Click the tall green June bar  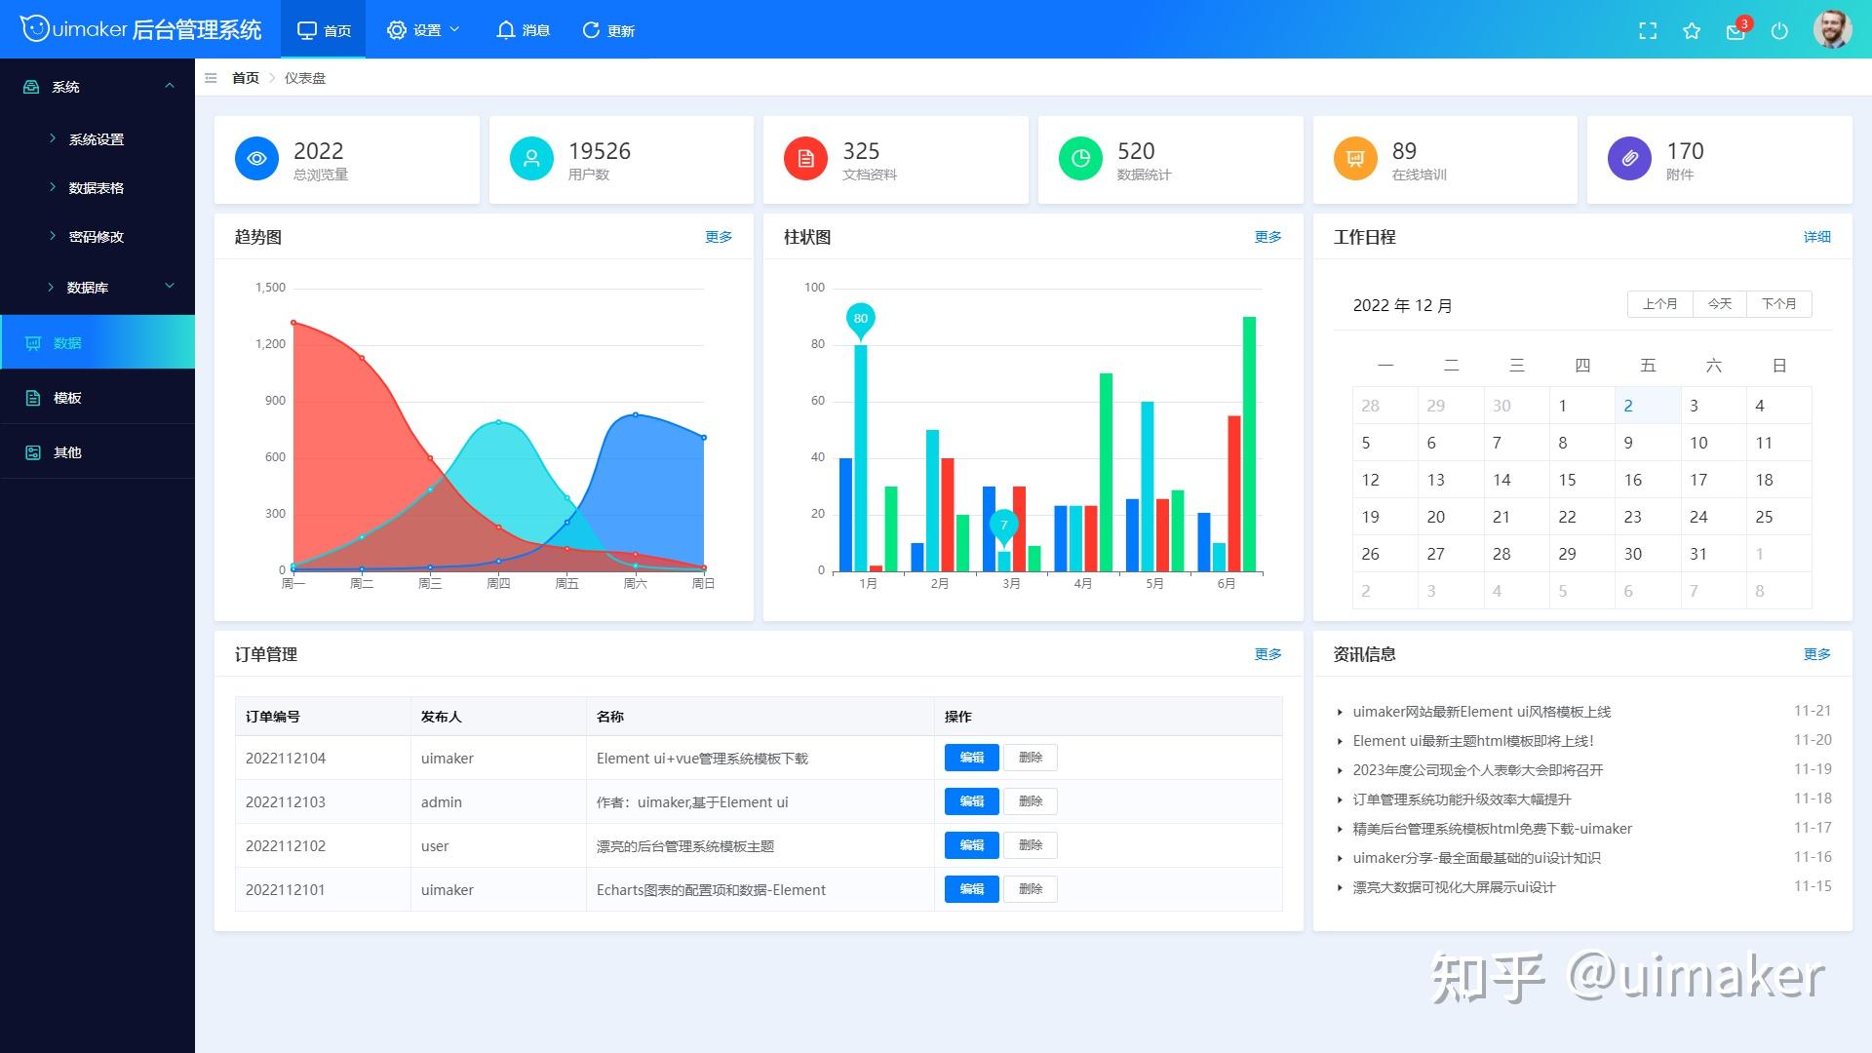tap(1249, 444)
